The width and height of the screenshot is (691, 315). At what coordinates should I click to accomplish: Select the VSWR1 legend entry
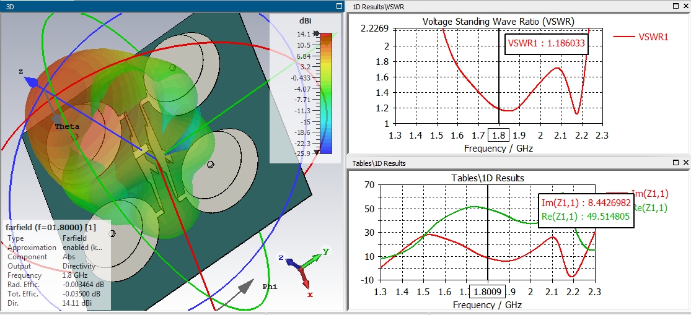click(x=641, y=37)
